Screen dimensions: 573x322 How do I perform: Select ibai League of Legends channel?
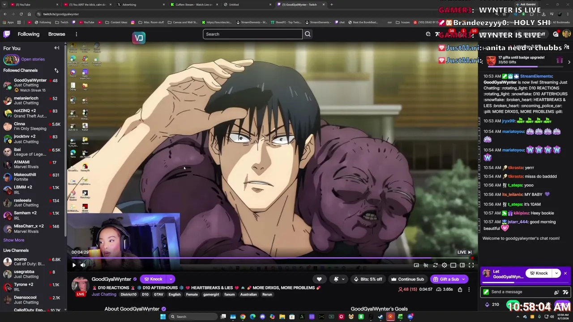pos(32,152)
